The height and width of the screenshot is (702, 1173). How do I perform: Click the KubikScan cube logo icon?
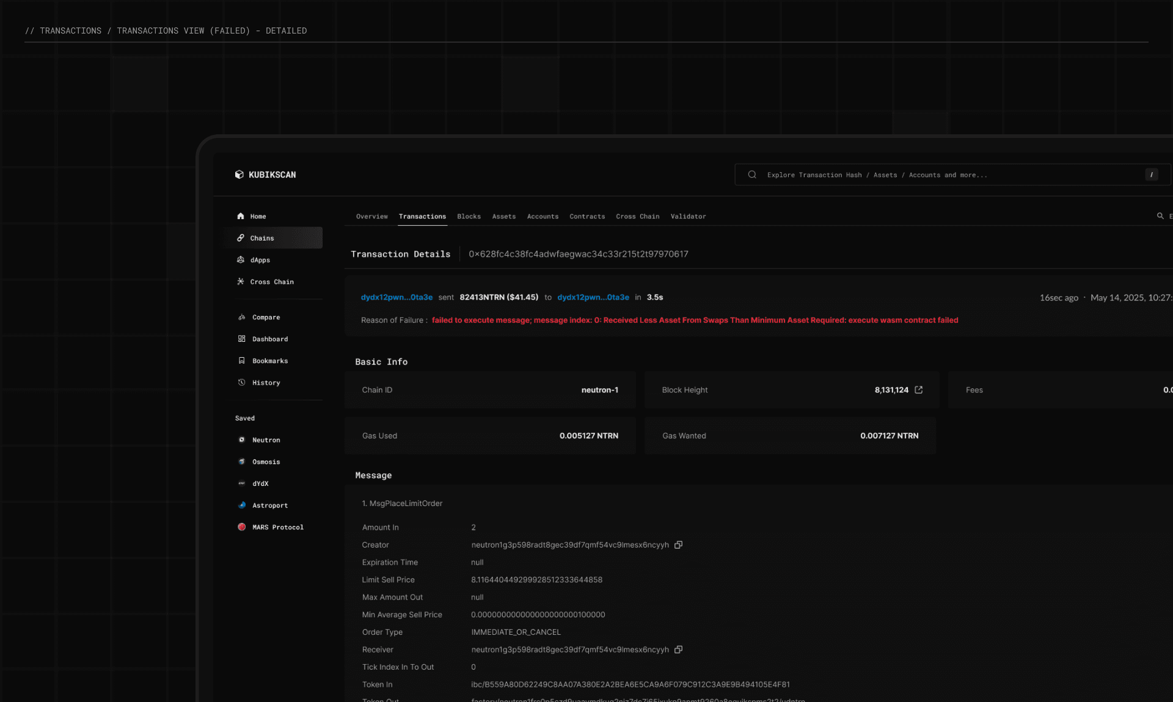239,175
